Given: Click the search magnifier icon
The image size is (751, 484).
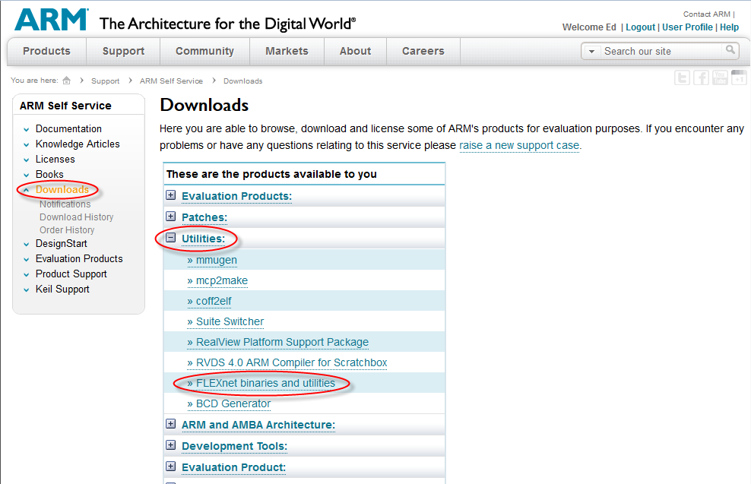Looking at the screenshot, I should [x=730, y=51].
